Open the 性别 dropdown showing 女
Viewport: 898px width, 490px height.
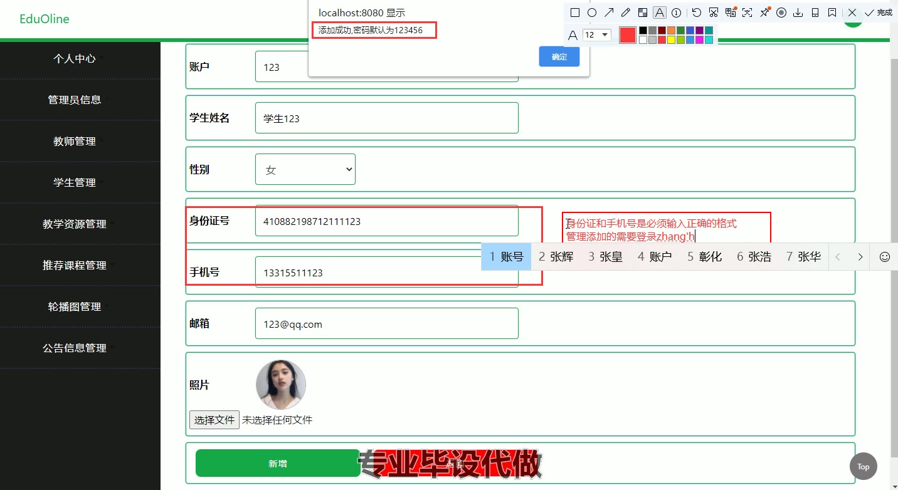pos(305,169)
